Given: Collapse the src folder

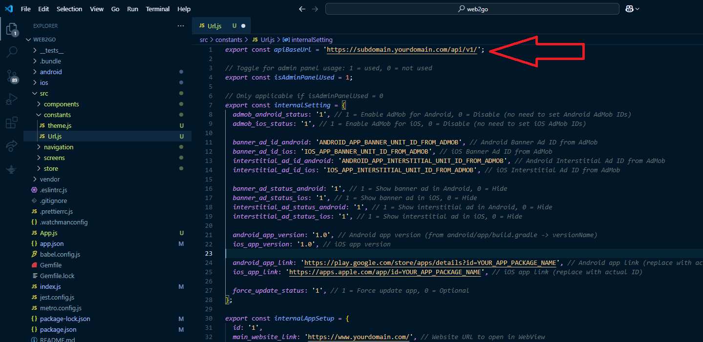Looking at the screenshot, I should click(44, 93).
